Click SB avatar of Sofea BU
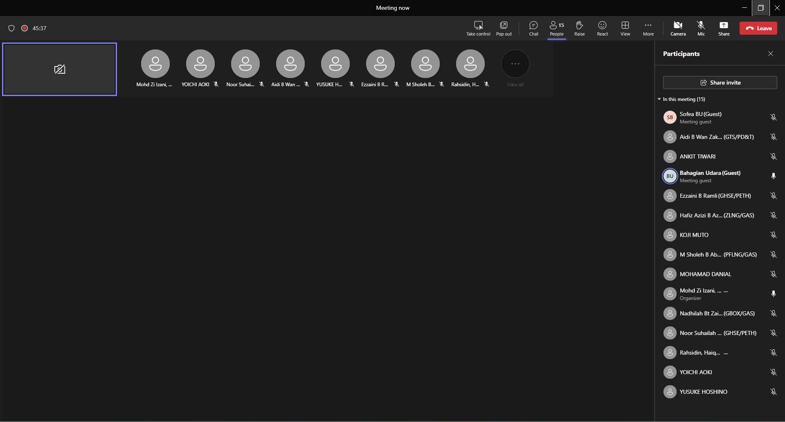This screenshot has height=422, width=785. tap(670, 117)
